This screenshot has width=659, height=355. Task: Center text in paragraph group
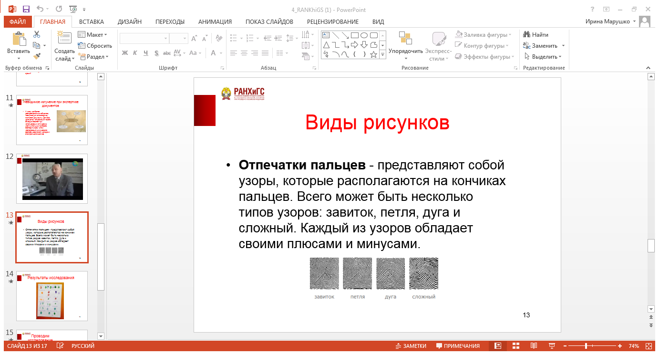pos(244,53)
